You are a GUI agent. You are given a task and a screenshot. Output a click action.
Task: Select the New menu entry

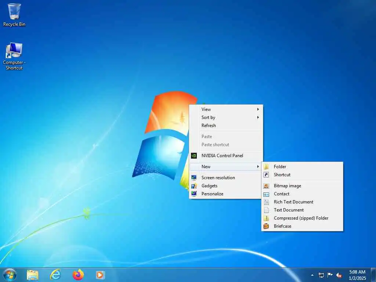click(226, 167)
